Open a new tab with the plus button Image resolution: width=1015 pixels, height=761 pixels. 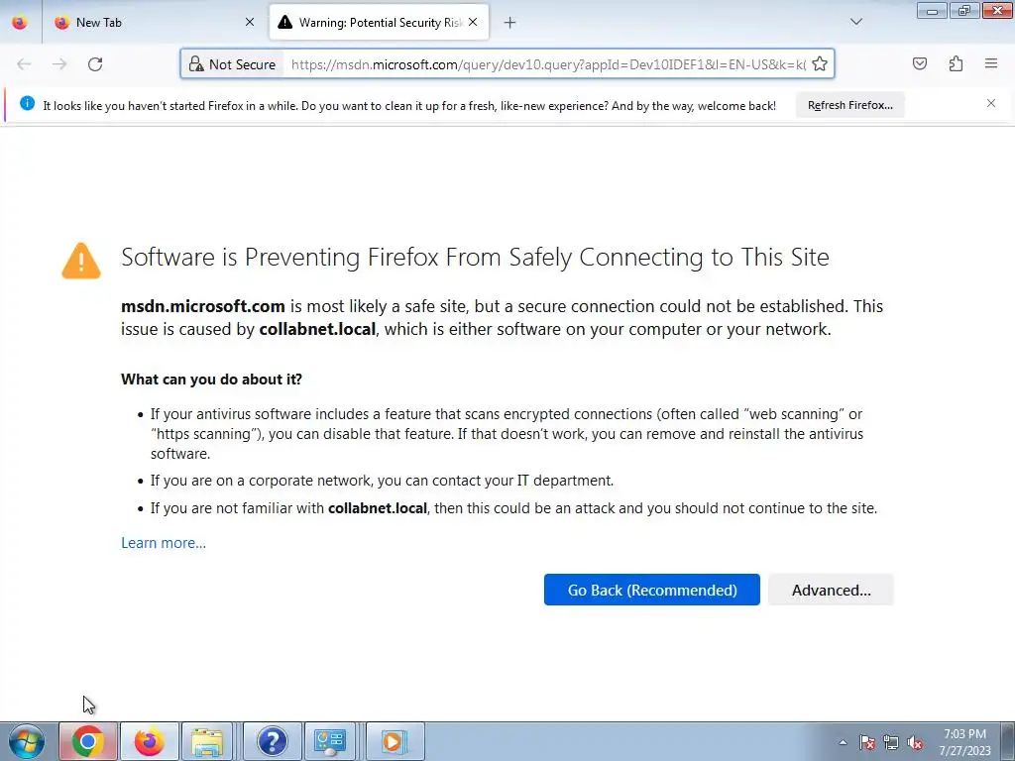pos(510,23)
